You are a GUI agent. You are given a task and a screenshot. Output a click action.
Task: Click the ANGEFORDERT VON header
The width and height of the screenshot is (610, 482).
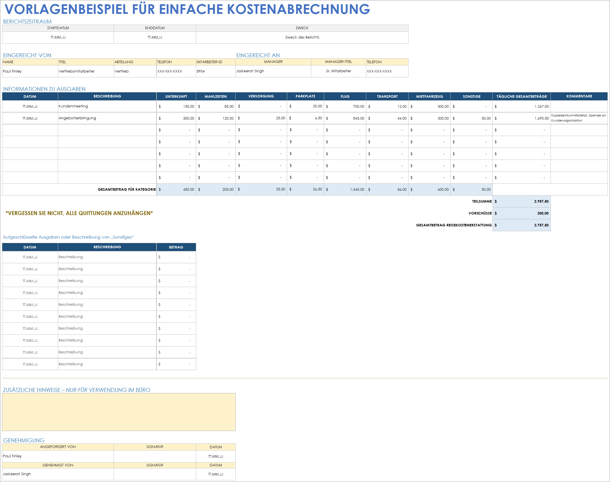(58, 447)
